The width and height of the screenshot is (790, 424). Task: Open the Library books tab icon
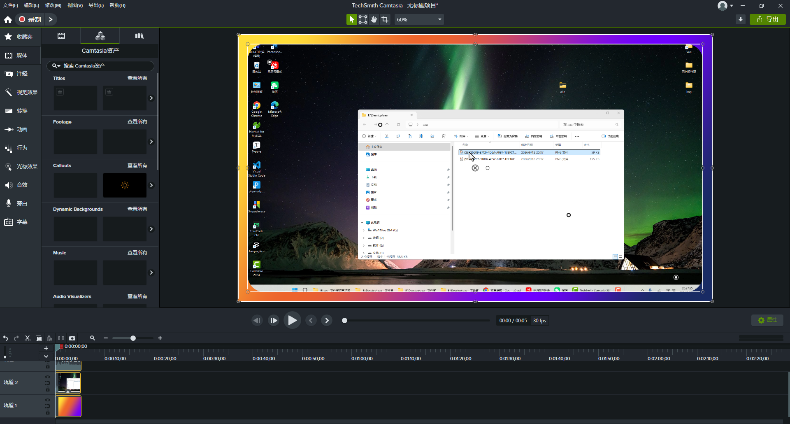click(139, 36)
